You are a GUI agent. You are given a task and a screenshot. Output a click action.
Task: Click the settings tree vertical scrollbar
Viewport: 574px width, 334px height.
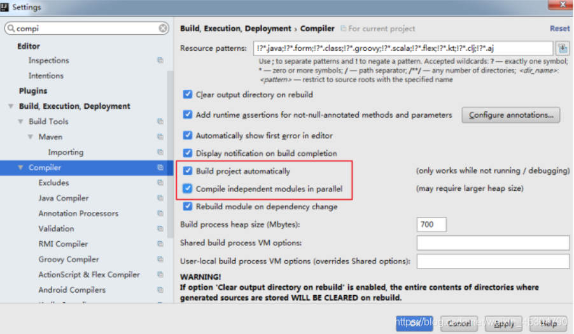[x=170, y=154]
